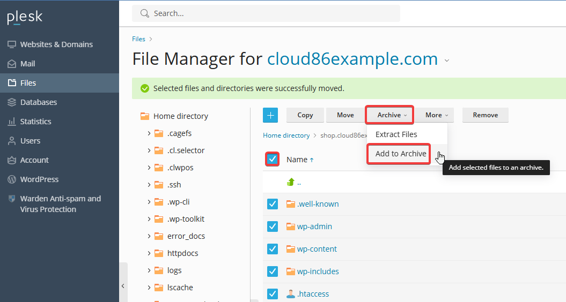566x302 pixels.
Task: Click the Copy button
Action: tap(305, 115)
